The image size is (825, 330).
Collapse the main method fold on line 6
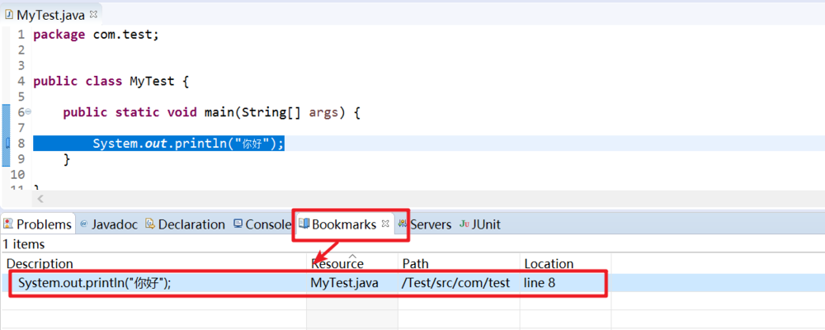click(28, 111)
